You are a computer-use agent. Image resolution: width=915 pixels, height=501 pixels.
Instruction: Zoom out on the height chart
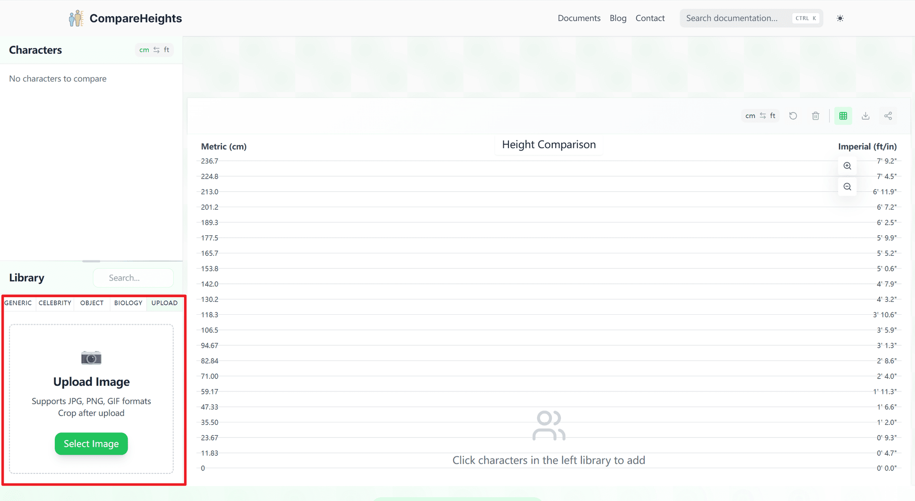click(847, 187)
